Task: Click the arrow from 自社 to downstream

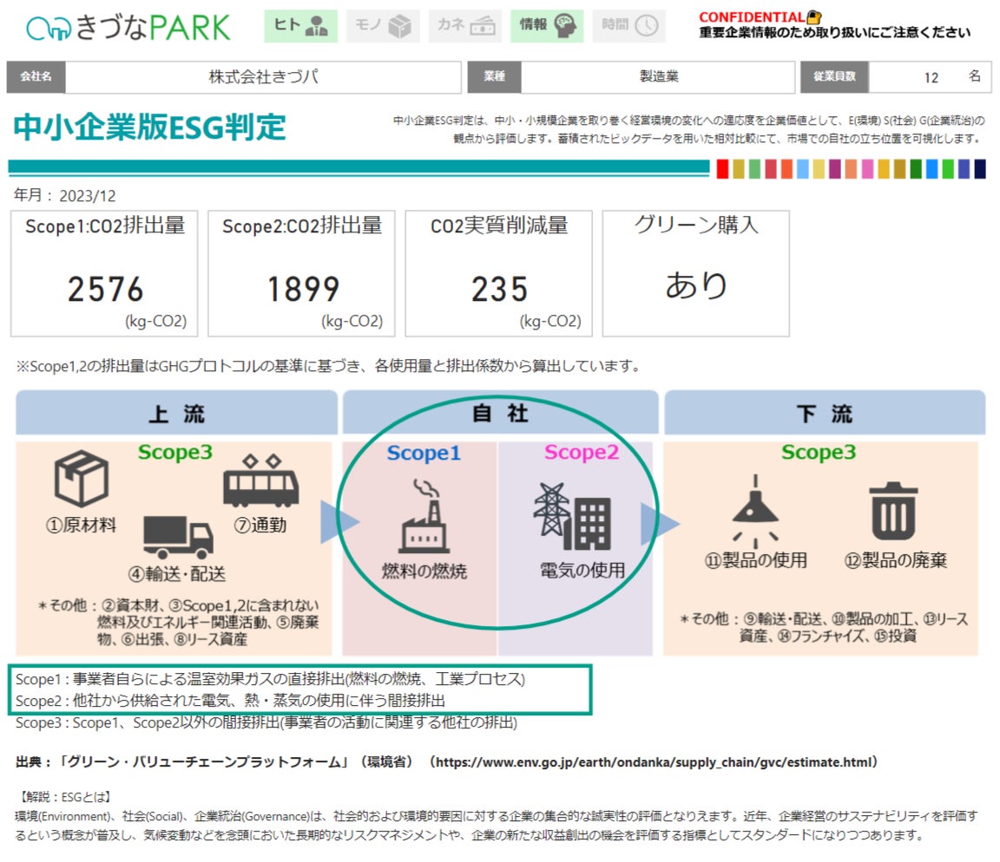Action: (x=660, y=524)
